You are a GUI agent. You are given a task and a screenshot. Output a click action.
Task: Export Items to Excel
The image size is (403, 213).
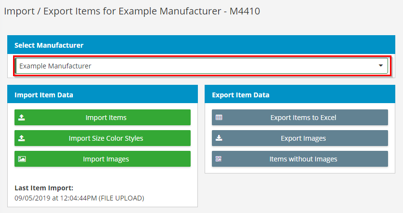(303, 118)
